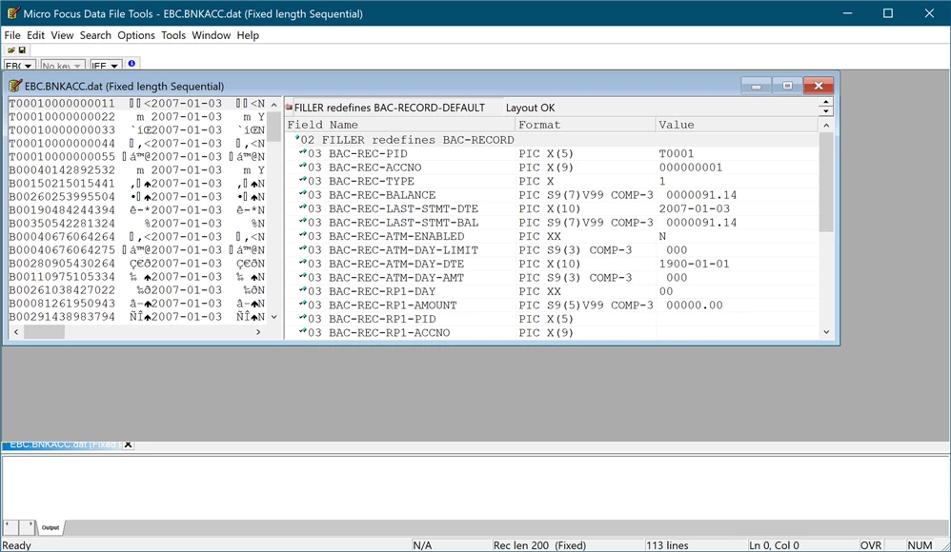This screenshot has height=552, width=951.
Task: Step up the layout selector spinner
Action: [825, 103]
